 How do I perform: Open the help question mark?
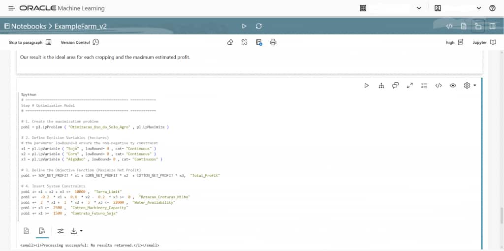click(492, 8)
